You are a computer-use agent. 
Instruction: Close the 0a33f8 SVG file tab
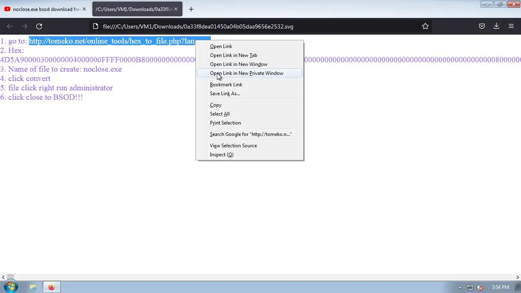click(176, 9)
